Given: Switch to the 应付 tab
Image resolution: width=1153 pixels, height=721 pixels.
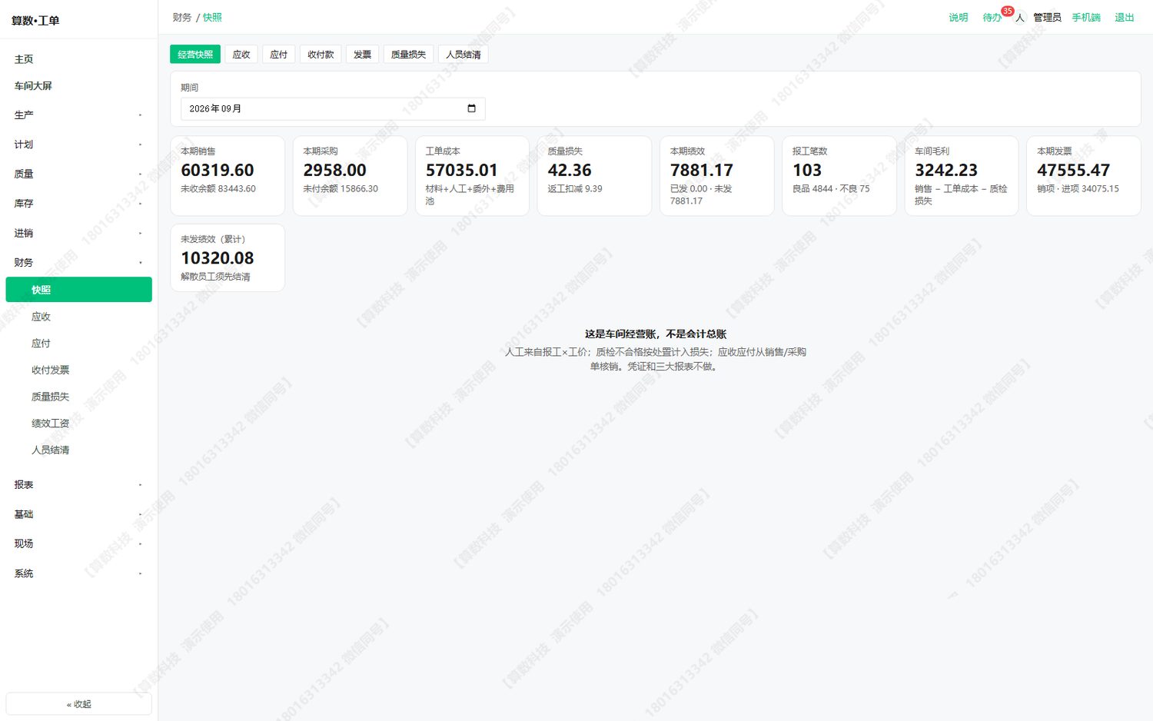Looking at the screenshot, I should pyautogui.click(x=279, y=55).
